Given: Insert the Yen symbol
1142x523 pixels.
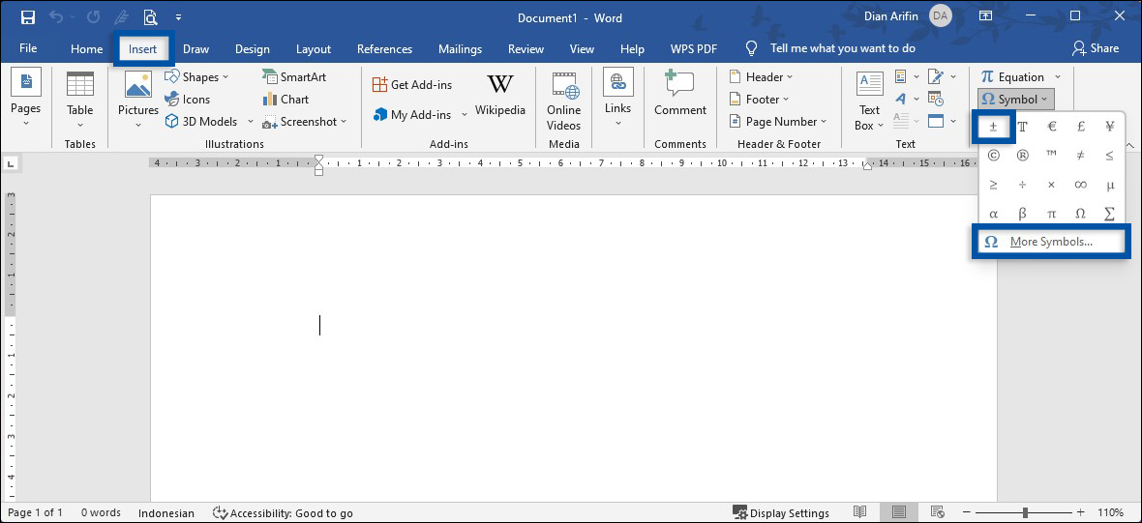Looking at the screenshot, I should pos(1109,127).
